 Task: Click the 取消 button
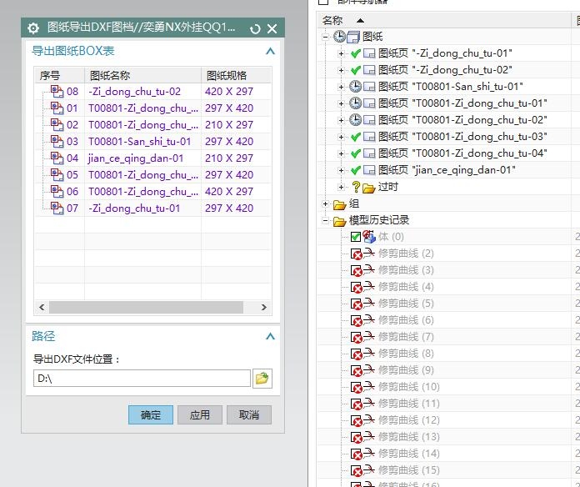coord(249,414)
